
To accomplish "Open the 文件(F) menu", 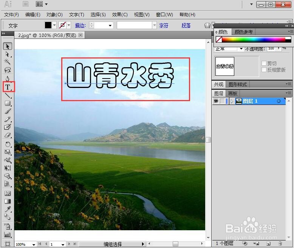I will [x=11, y=15].
